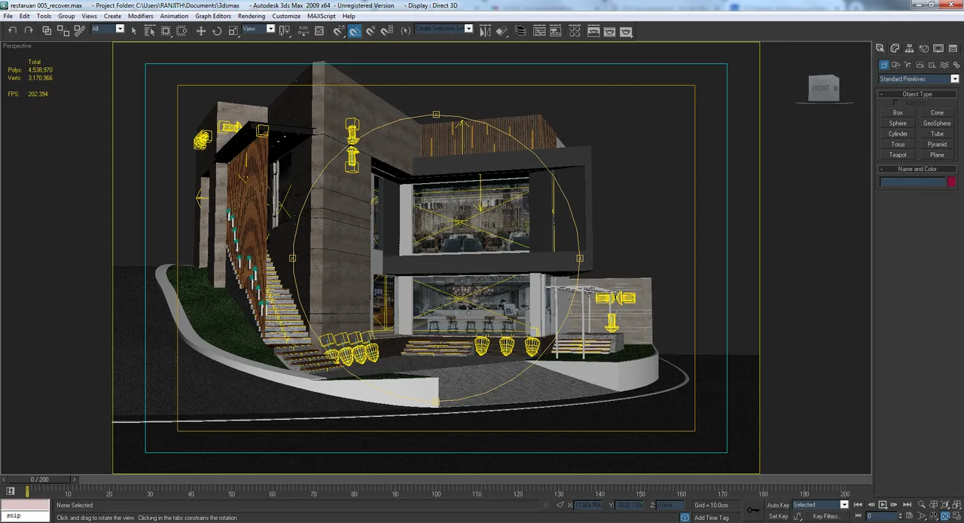Create a Teapot primitive
Image resolution: width=964 pixels, height=523 pixels.
[898, 155]
